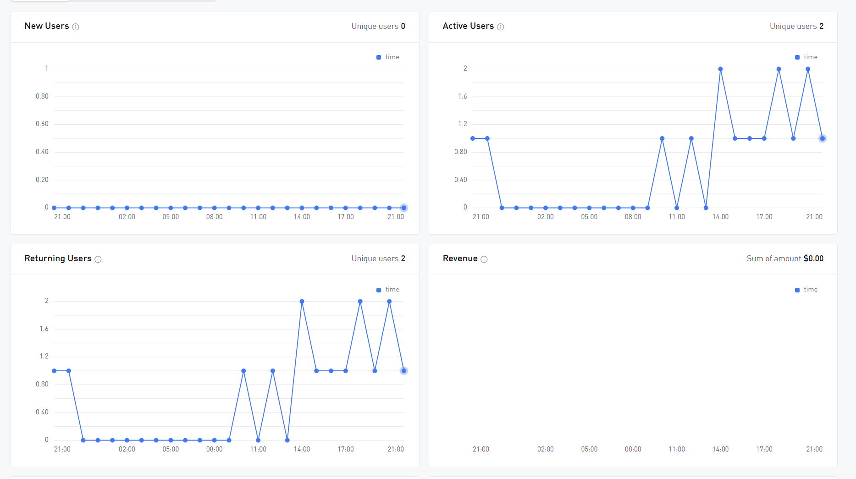This screenshot has height=479, width=856.
Task: Click the highlighted last point in Returning Users chart
Action: [x=404, y=371]
